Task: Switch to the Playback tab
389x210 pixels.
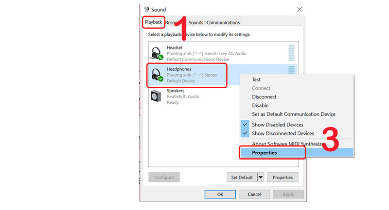Action: coord(153,22)
